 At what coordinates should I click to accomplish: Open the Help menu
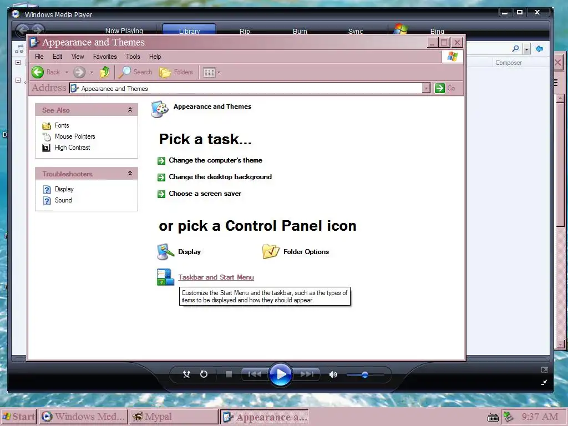tap(155, 57)
